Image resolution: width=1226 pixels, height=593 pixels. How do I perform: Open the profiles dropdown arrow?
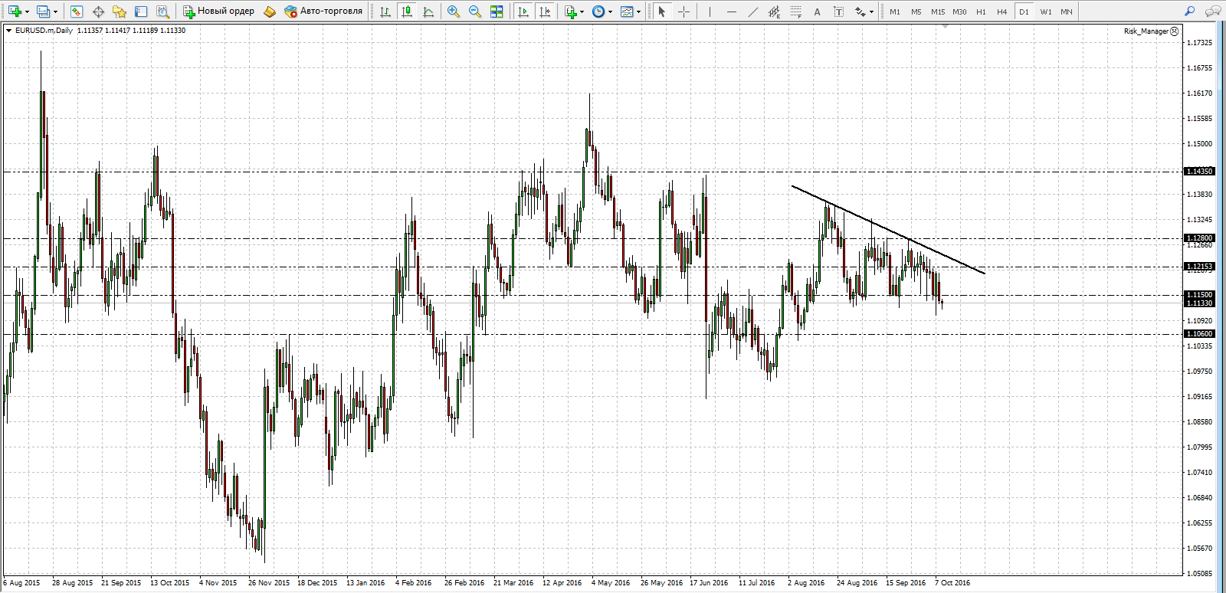pyautogui.click(x=55, y=11)
